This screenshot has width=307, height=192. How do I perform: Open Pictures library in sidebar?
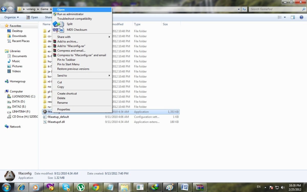tap(17, 66)
